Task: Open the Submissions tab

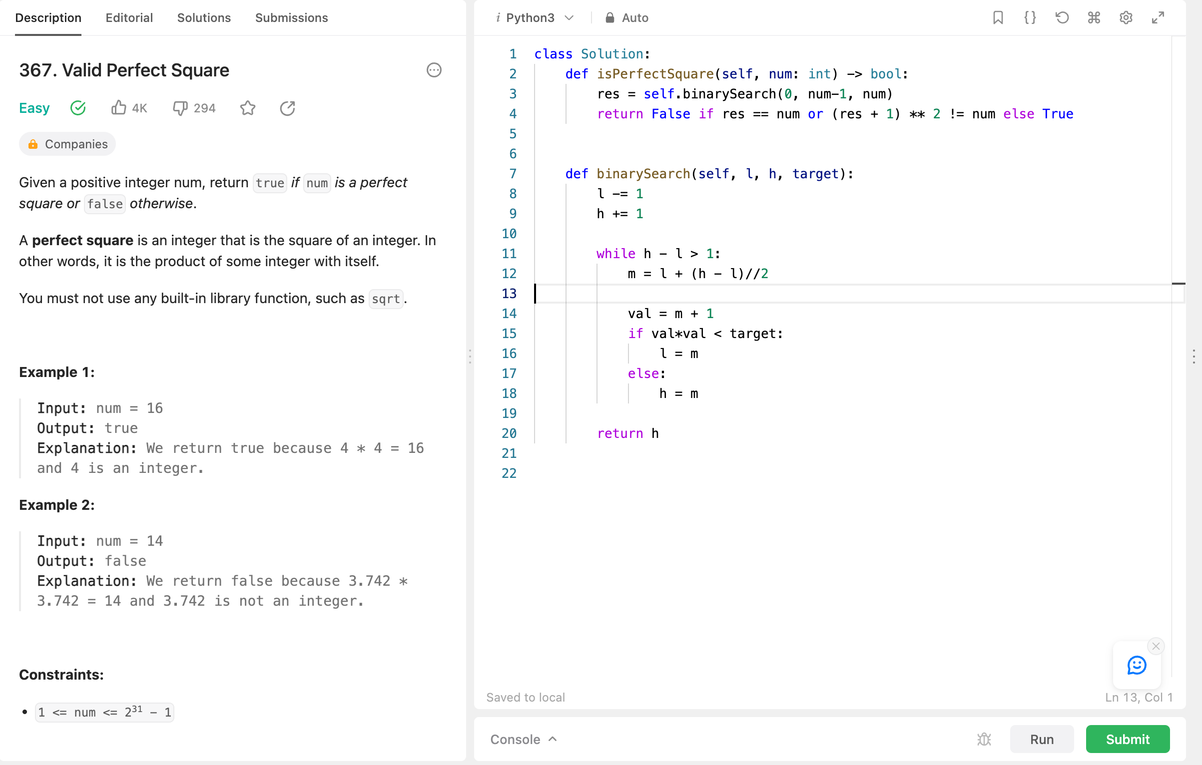Action: pyautogui.click(x=291, y=18)
